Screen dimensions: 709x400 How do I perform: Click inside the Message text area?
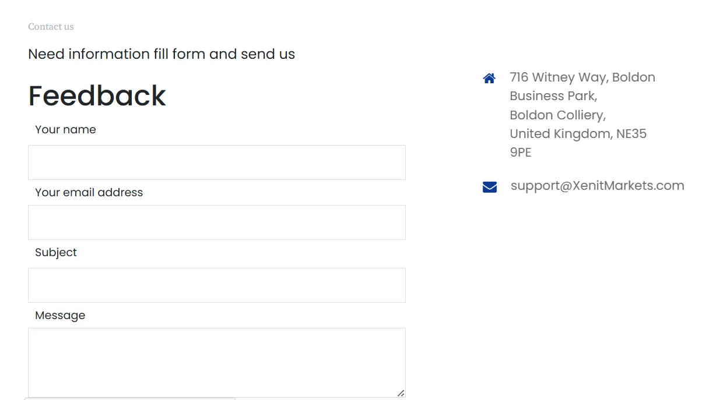coord(216,362)
